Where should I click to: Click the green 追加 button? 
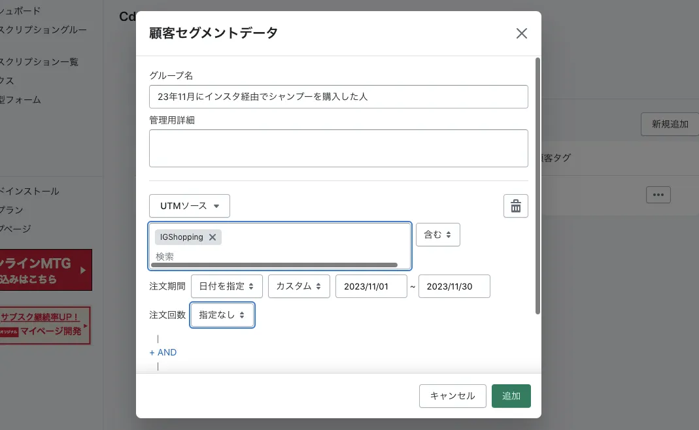(511, 396)
